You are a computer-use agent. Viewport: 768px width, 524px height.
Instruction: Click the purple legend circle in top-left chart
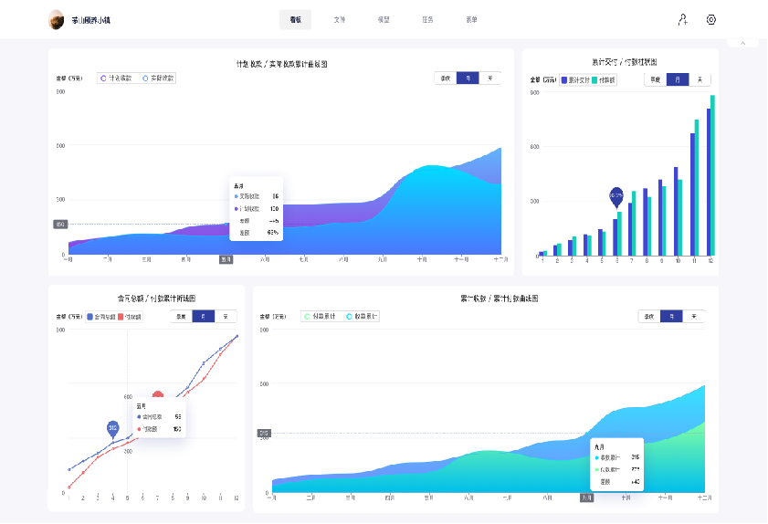(x=103, y=79)
